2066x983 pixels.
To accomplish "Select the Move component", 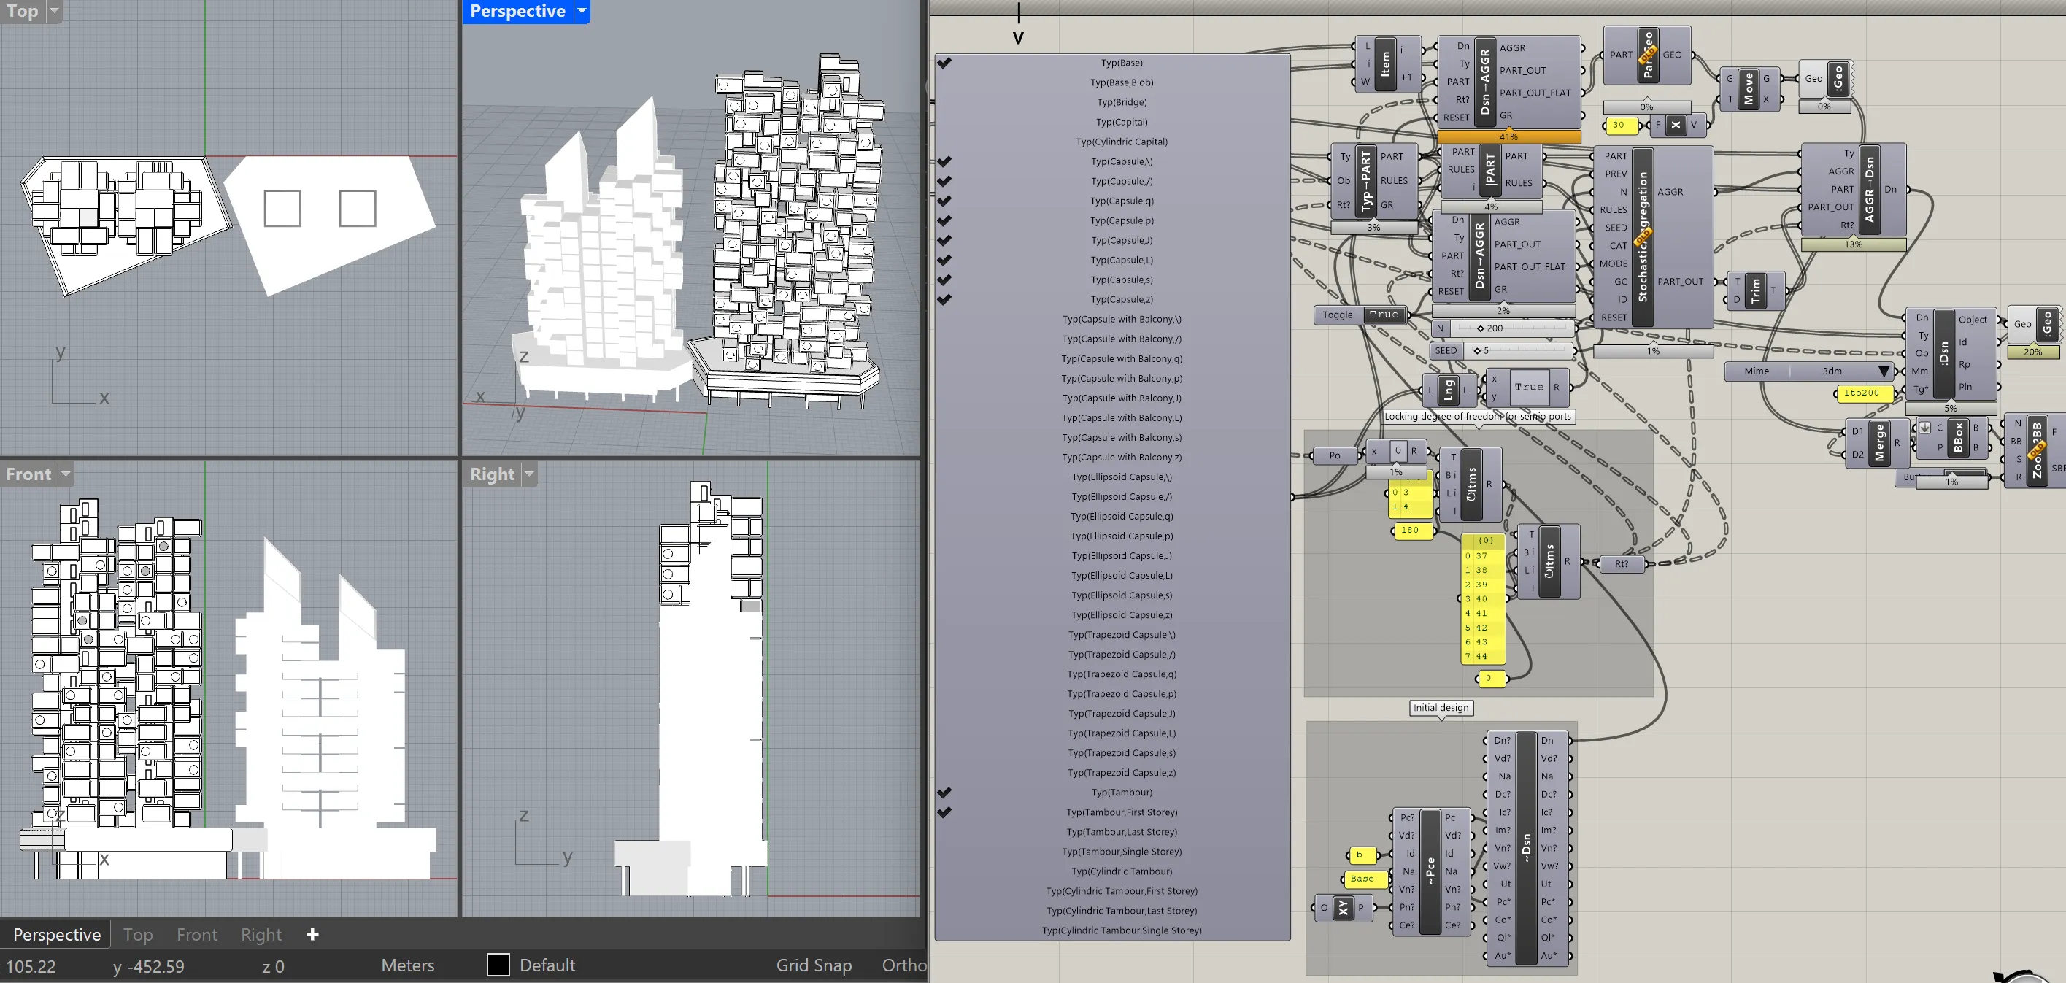I will pyautogui.click(x=1749, y=88).
